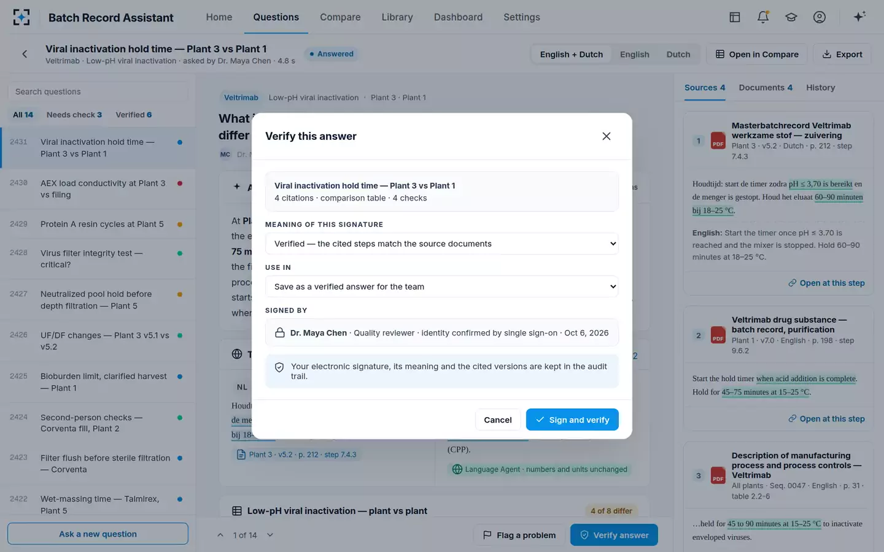Screen dimensions: 884x552
Task: Select question 2431 Viral inactivation hold time
Action: tap(98, 148)
